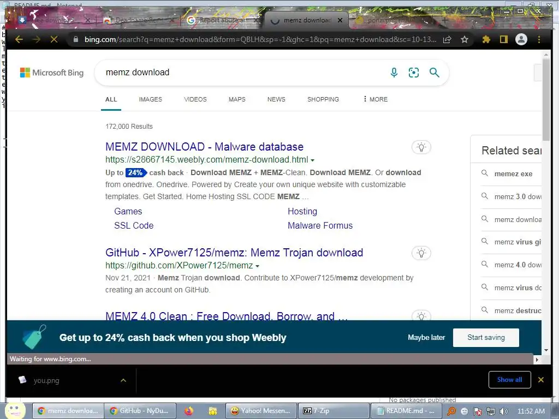Switch to SHOPPING results tab

323,99
